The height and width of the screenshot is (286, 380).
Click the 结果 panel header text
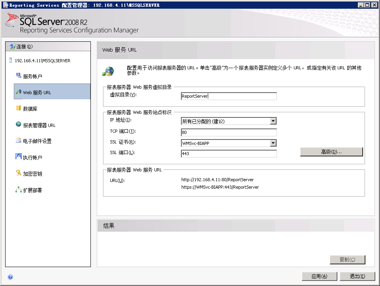coord(109,226)
